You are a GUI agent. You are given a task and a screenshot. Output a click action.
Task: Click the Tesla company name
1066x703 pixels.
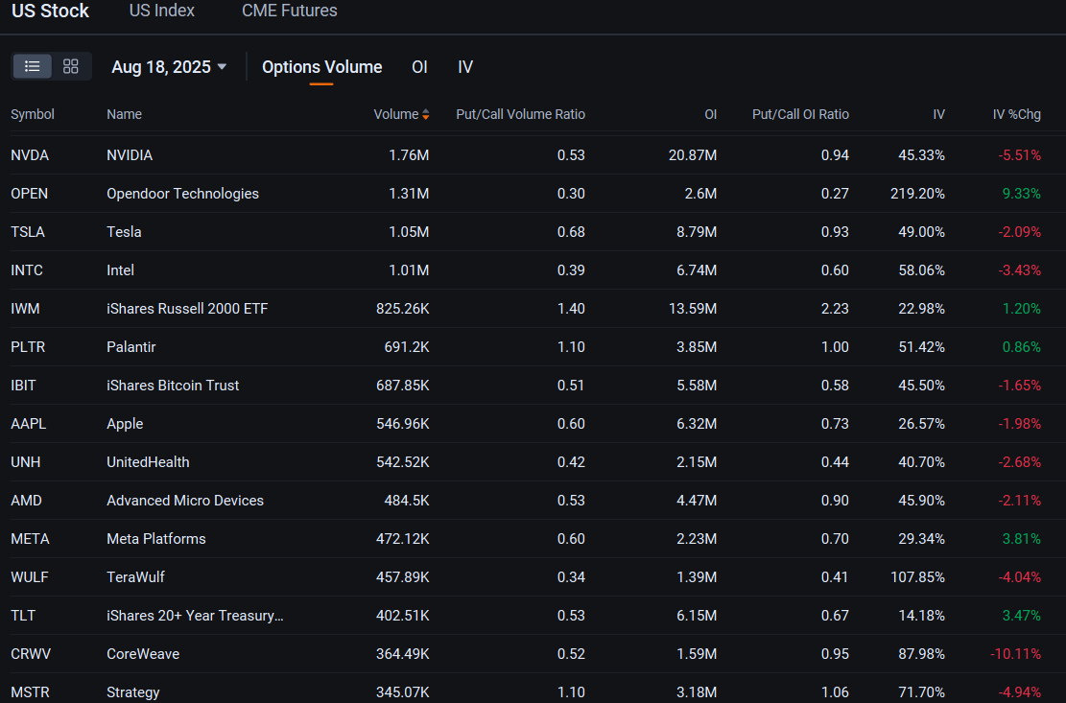coord(124,232)
